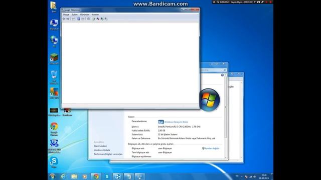Click the taskbar clock showing 22:20

(264, 176)
